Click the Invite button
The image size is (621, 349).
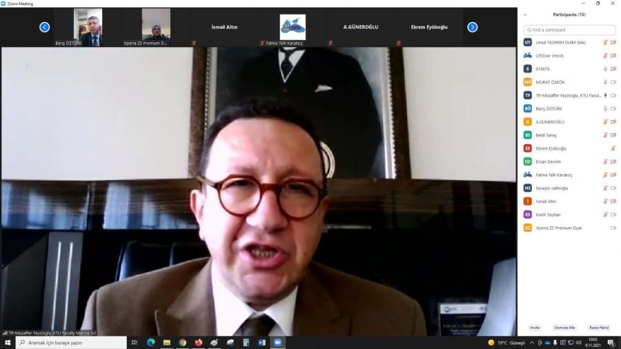coord(535,328)
